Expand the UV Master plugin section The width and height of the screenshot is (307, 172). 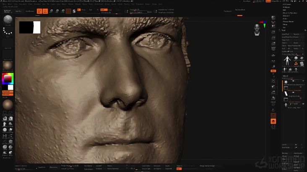click(286, 7)
